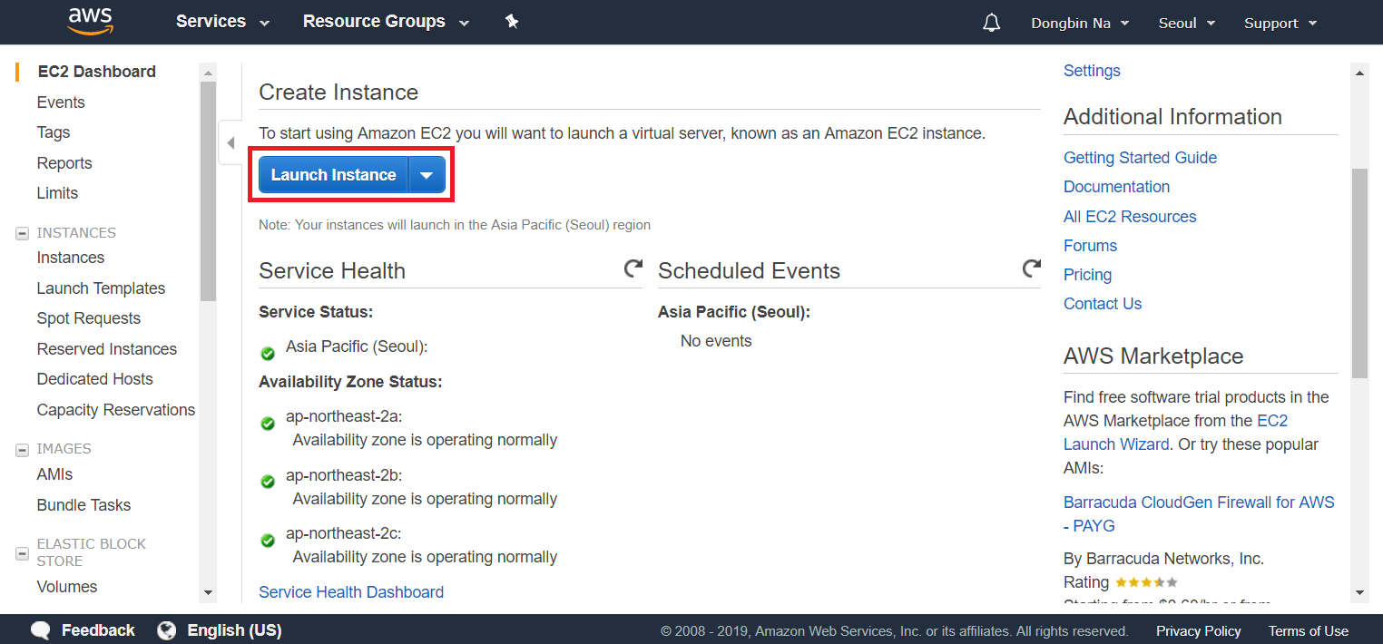Open Volumes in the sidebar
Image resolution: width=1383 pixels, height=644 pixels.
pos(67,587)
